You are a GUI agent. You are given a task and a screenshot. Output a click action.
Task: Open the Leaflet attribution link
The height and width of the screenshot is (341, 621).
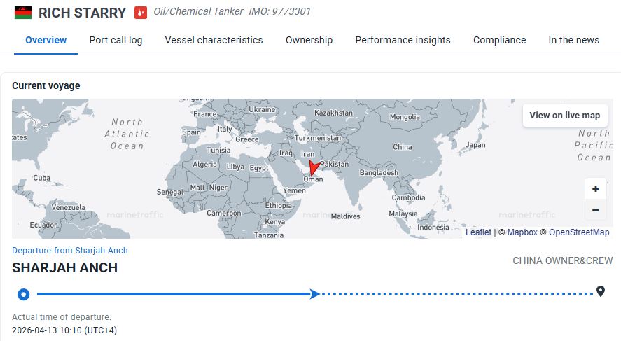[478, 232]
